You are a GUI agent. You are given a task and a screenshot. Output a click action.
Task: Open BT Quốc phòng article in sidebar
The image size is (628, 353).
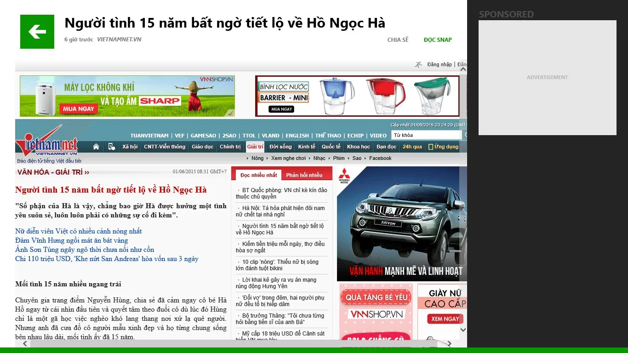[x=281, y=193]
